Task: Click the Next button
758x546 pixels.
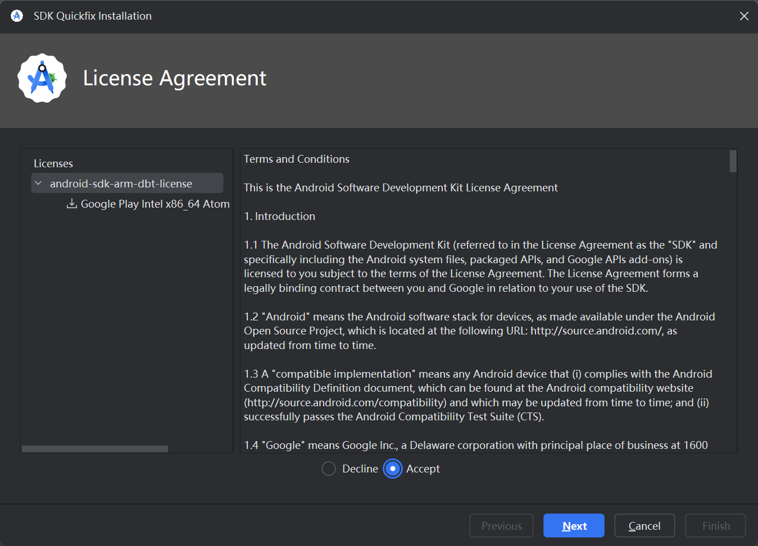Action: [574, 526]
